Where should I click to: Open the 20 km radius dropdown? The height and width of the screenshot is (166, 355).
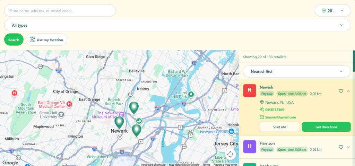click(333, 11)
